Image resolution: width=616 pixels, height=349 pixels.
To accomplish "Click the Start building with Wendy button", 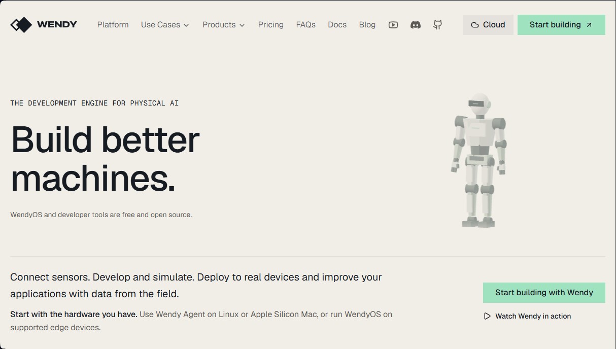I will [544, 293].
